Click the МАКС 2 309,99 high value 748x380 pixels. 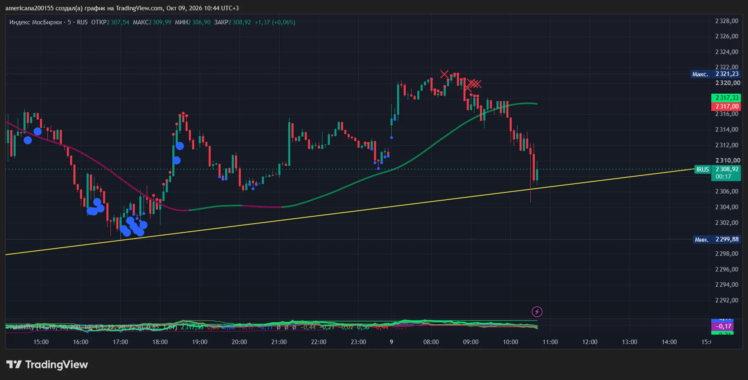pos(152,22)
